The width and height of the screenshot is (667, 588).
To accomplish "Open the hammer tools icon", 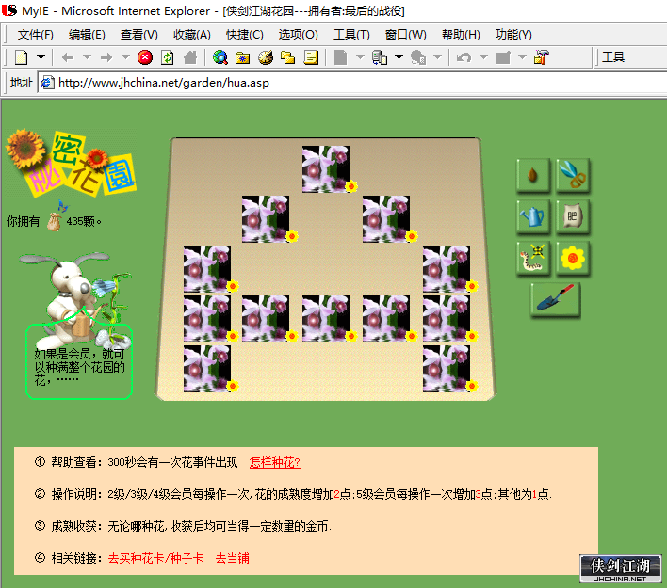I will click(x=542, y=57).
